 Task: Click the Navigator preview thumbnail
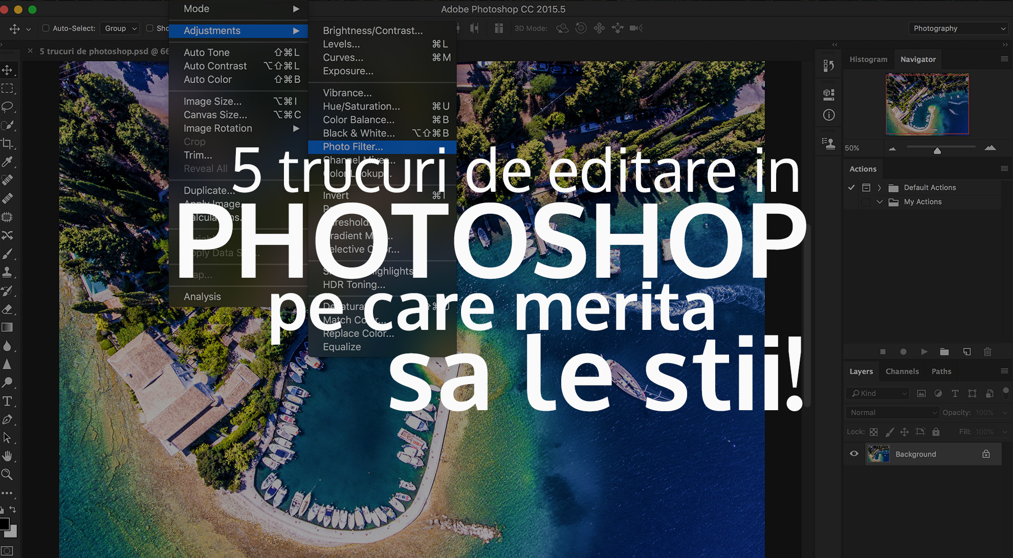(927, 104)
